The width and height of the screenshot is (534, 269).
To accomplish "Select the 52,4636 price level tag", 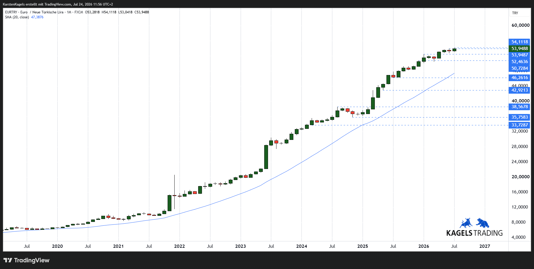I will 519,62.
